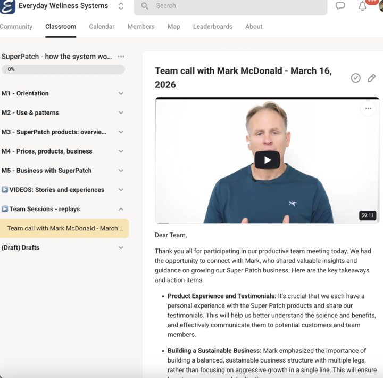Image resolution: width=383 pixels, height=378 pixels.
Task: Switch to the Community tab
Action: 16,27
